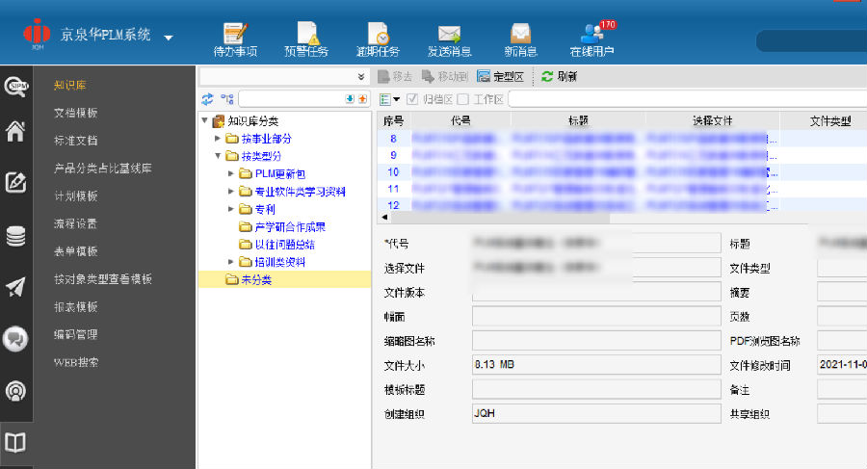
Task: Click the 选择文件 column header
Action: point(712,120)
